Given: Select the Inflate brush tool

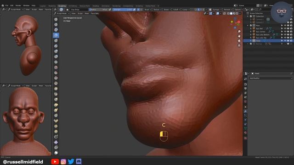Looking at the screenshot, I should [x=56, y=51].
